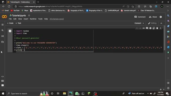Open the Help menu
The height and width of the screenshot is (96, 171).
[46, 19]
